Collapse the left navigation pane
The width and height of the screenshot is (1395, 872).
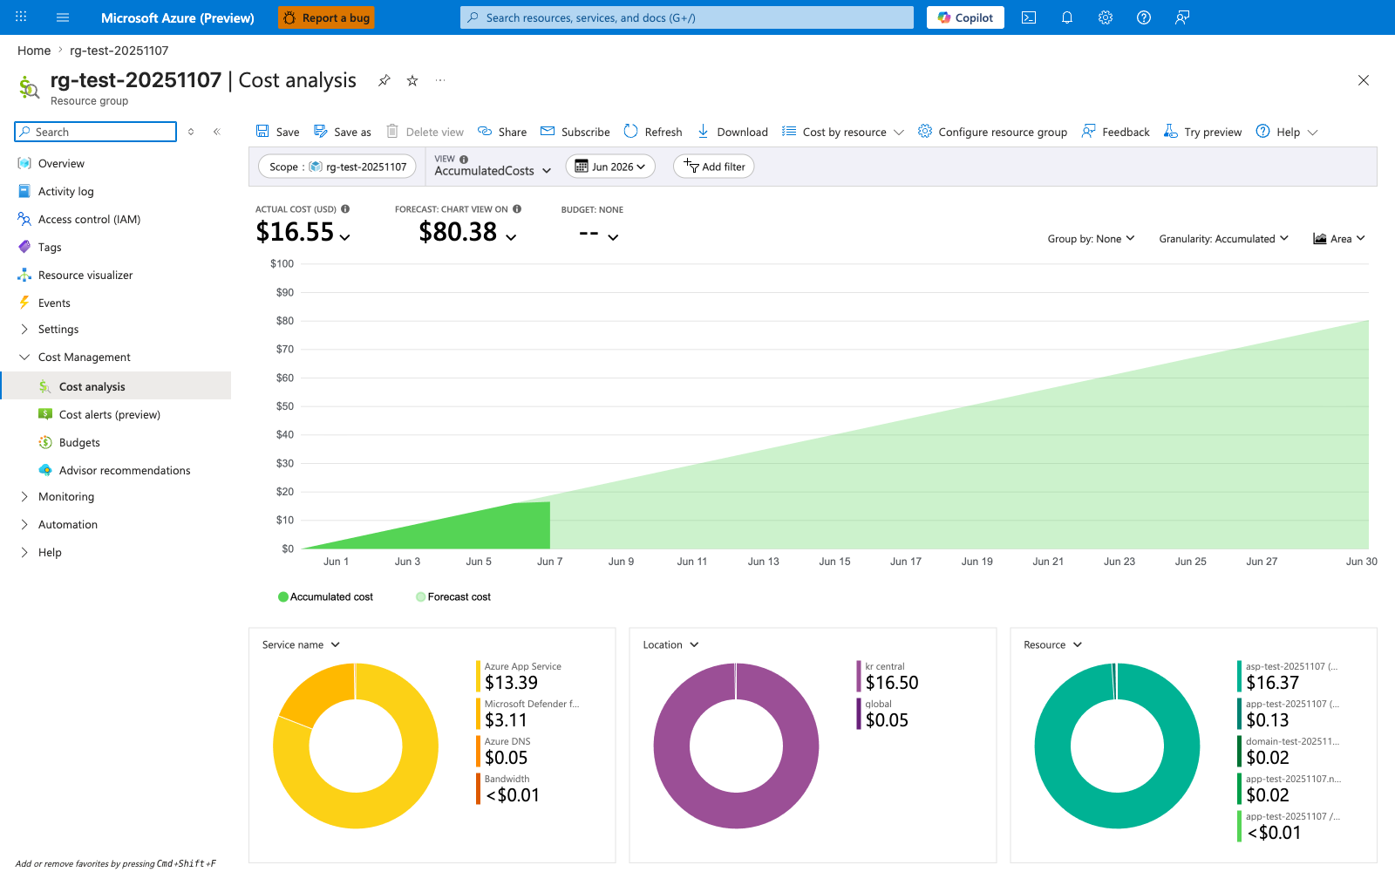pyautogui.click(x=217, y=132)
